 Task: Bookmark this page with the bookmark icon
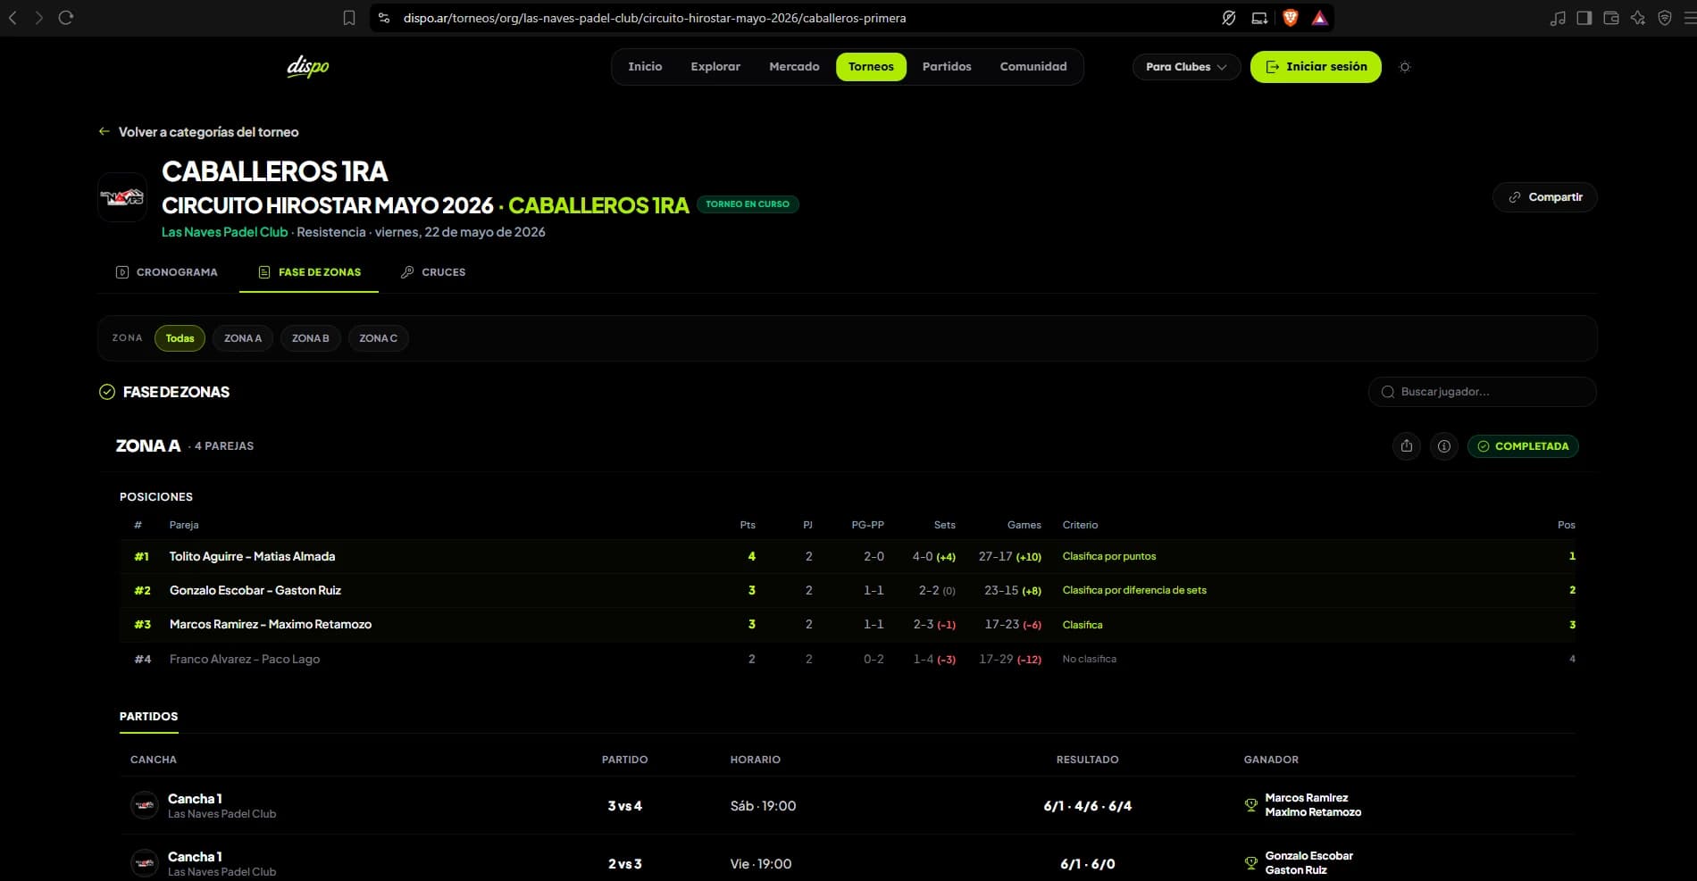point(349,18)
